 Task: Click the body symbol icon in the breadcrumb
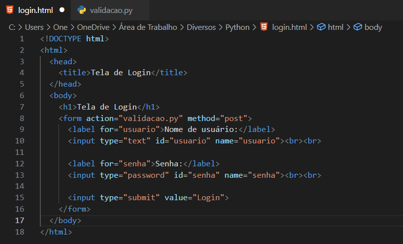coord(358,27)
